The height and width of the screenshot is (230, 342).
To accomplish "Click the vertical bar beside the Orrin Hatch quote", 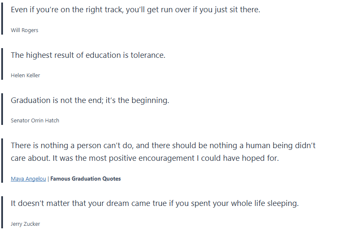I will click(x=2, y=109).
